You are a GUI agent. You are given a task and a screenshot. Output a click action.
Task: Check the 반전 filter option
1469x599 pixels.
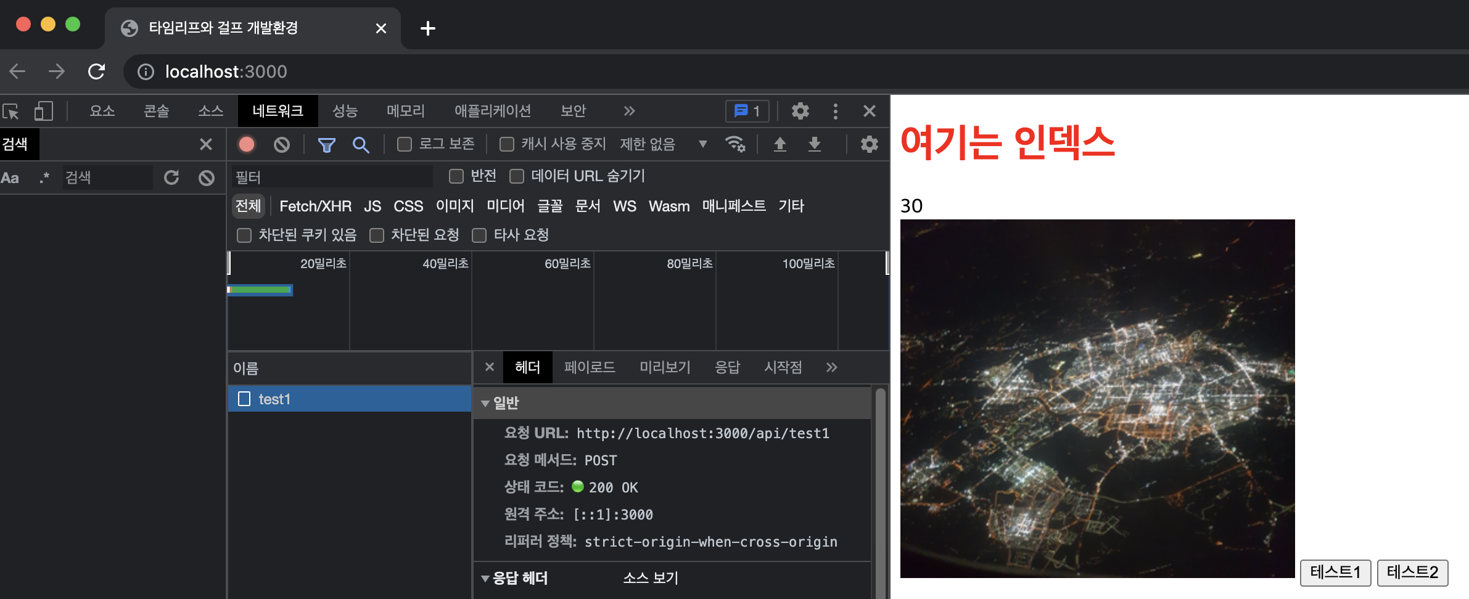coord(456,176)
